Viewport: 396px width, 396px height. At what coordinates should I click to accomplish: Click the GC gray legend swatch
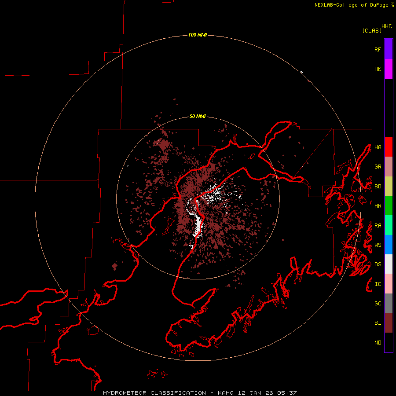tap(389, 303)
